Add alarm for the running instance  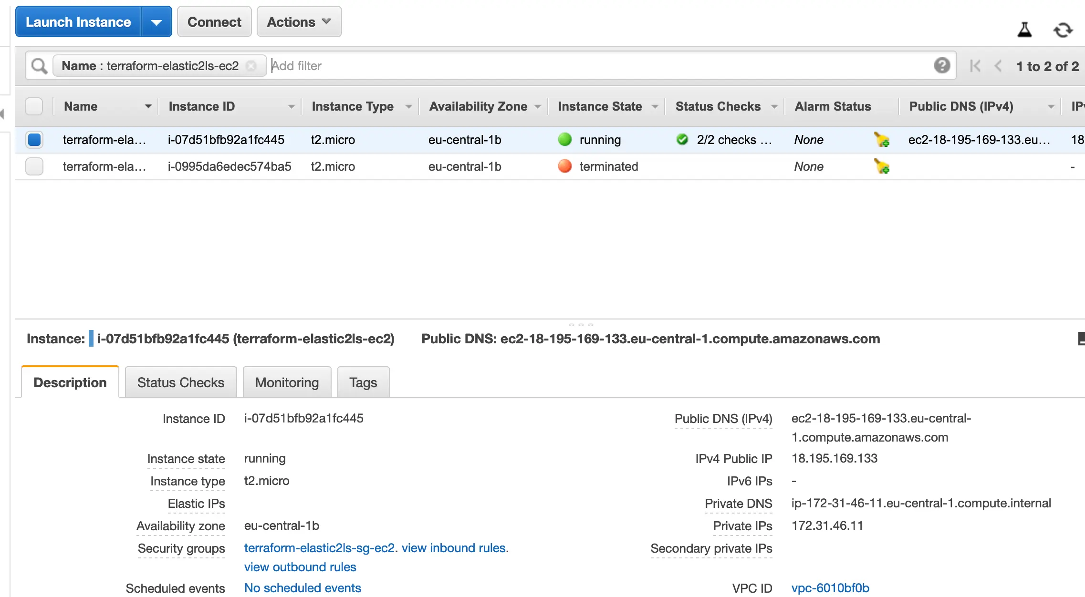pos(881,140)
